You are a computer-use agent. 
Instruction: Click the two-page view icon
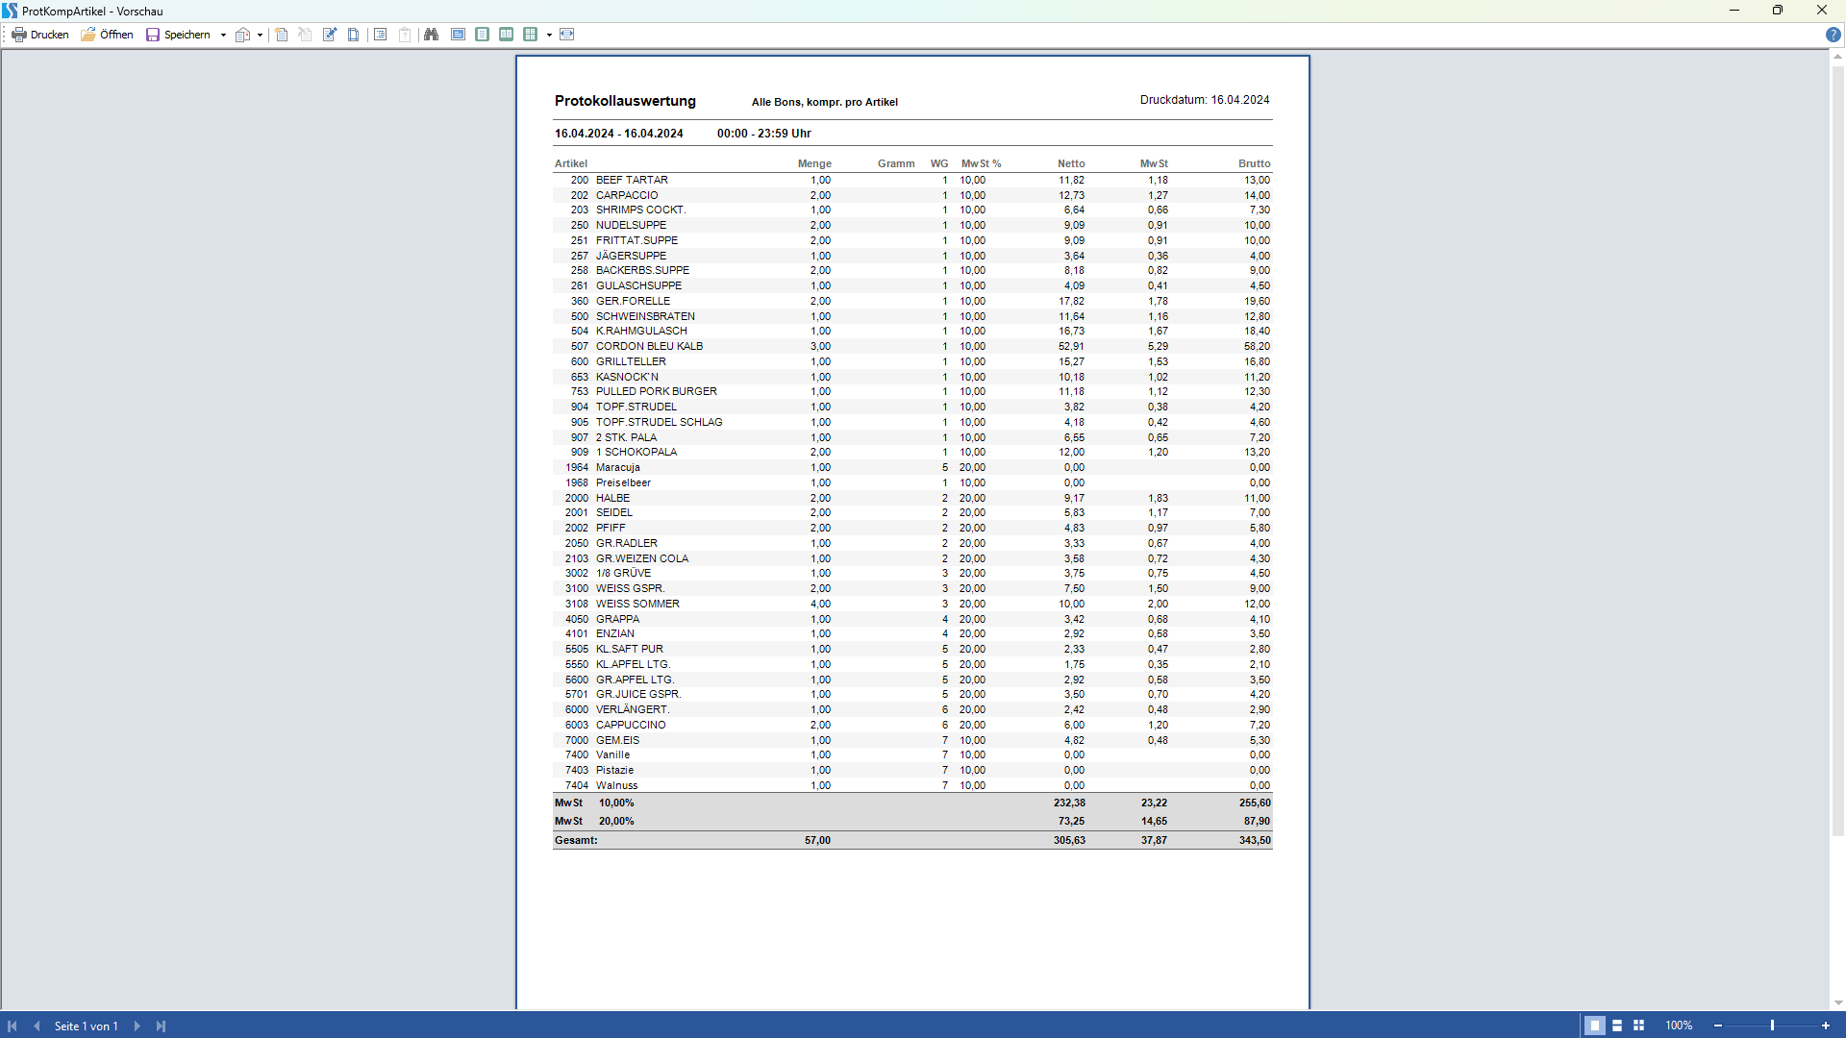coord(507,35)
